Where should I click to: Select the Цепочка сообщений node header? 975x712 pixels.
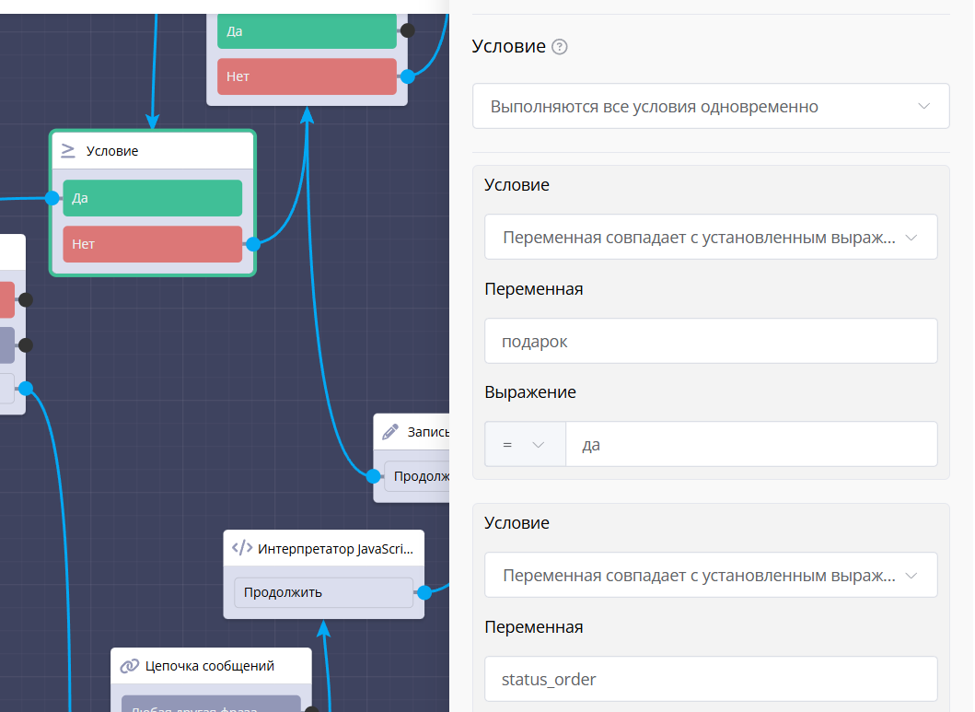click(211, 666)
